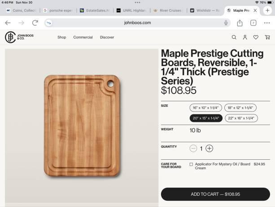Reload the page with the refresh icon
The height and width of the screenshot is (207, 275).
pyautogui.click(x=35, y=23)
